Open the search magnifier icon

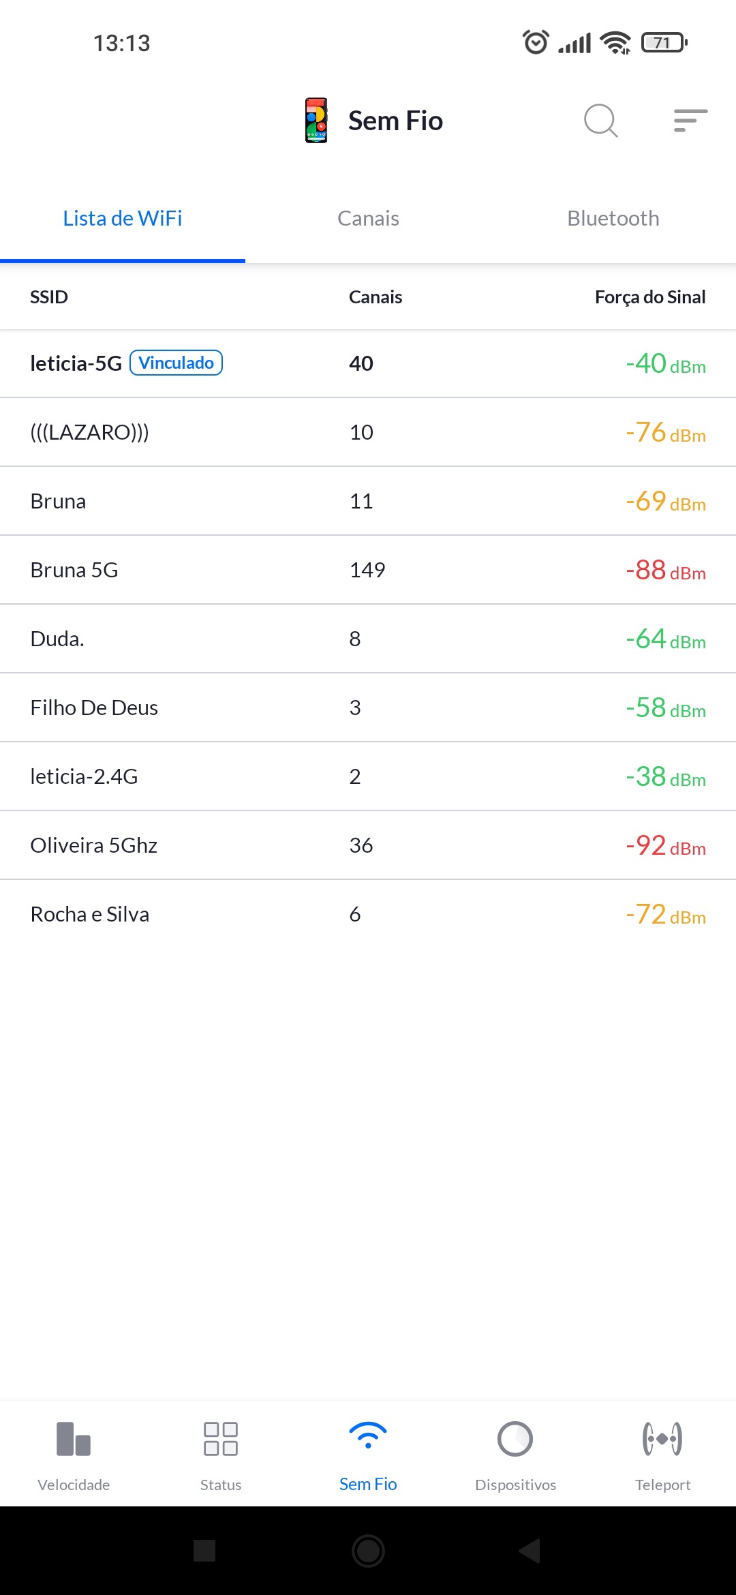tap(600, 121)
